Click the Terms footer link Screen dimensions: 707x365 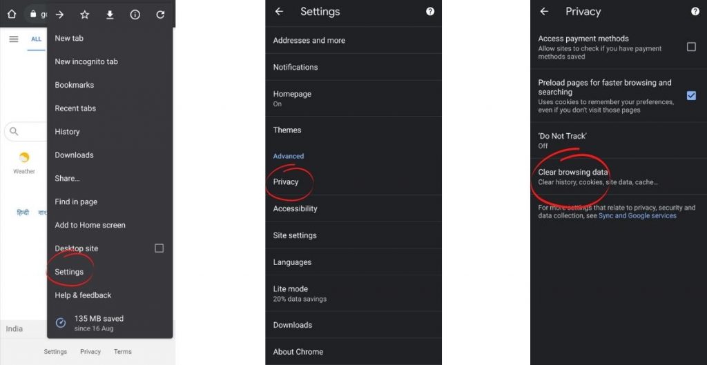[x=122, y=352]
